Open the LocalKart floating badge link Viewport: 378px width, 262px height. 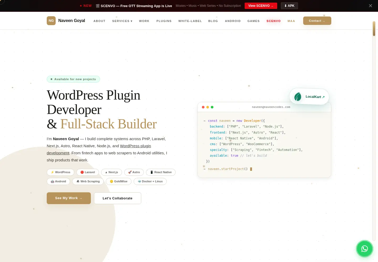pyautogui.click(x=309, y=97)
